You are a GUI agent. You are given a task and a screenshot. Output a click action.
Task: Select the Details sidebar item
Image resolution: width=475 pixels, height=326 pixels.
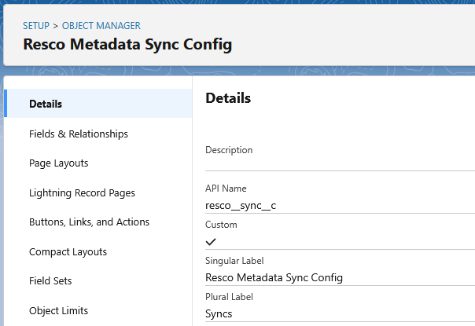click(98, 104)
